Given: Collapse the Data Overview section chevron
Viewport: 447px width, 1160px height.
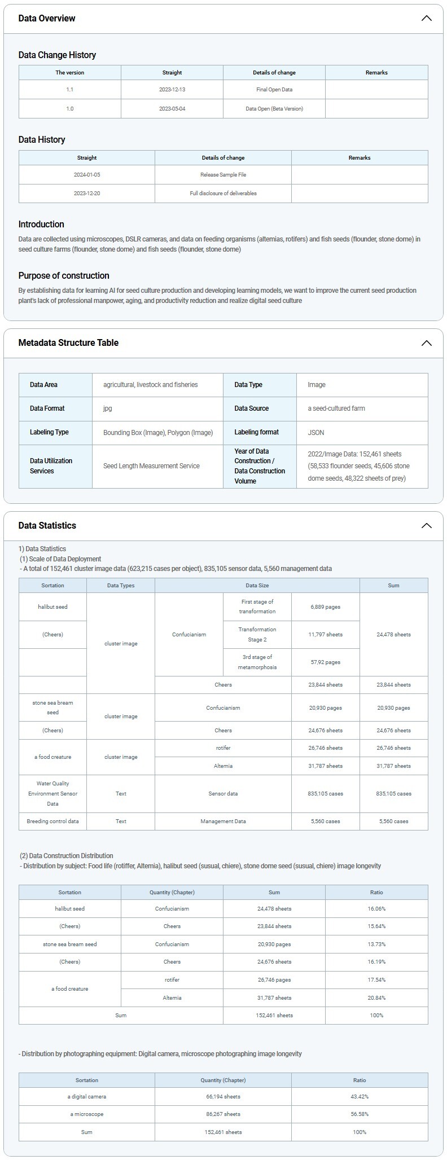Looking at the screenshot, I should [426, 18].
